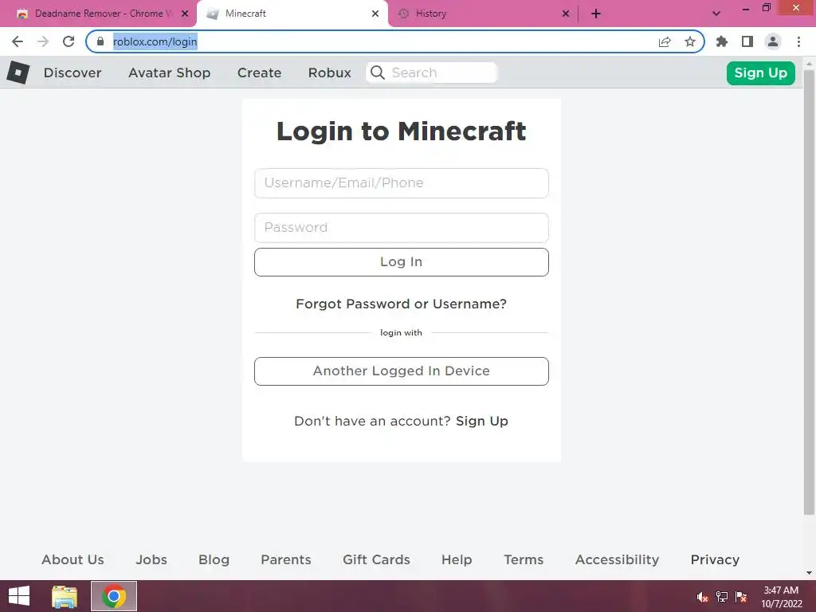Click the Log In button
The height and width of the screenshot is (612, 816).
tap(402, 261)
